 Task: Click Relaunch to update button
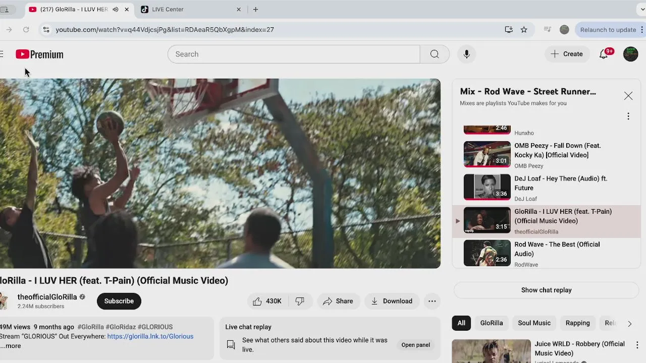tap(608, 30)
